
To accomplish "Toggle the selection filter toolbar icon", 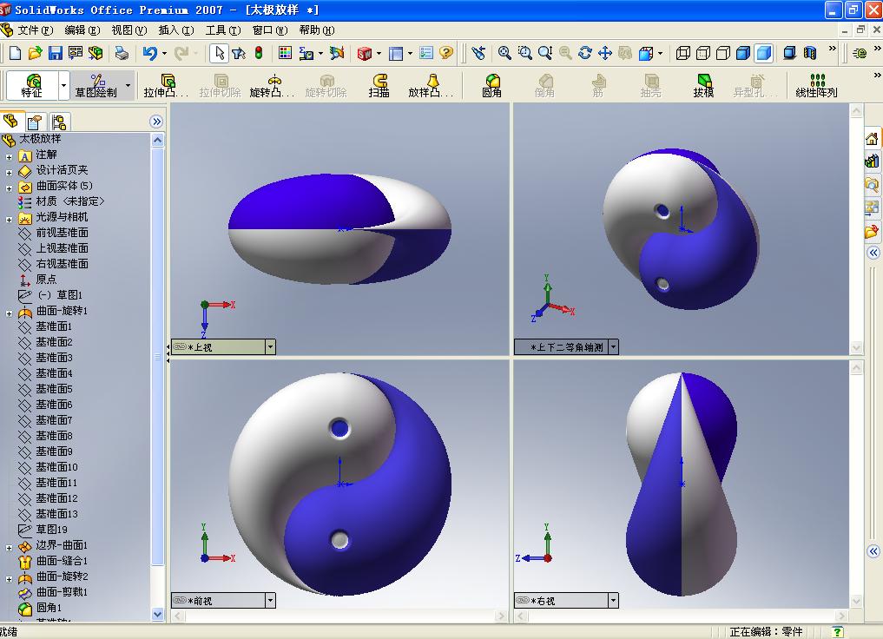I will [239, 53].
